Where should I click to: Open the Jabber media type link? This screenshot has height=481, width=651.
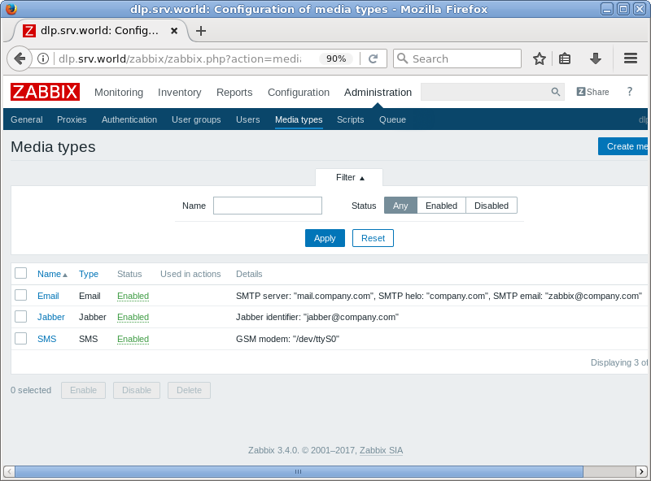pos(51,317)
